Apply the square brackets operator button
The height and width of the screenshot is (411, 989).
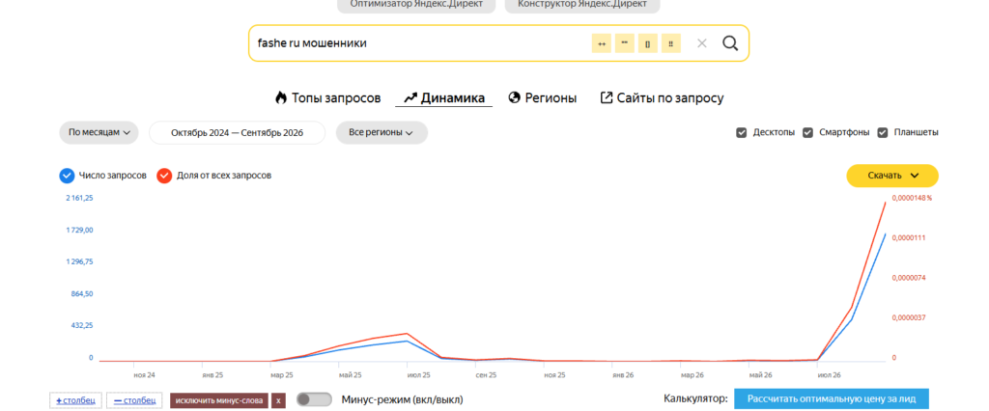tap(648, 43)
